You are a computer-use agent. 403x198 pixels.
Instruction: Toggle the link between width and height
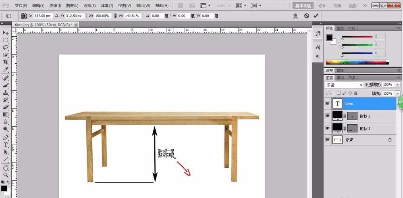click(115, 16)
